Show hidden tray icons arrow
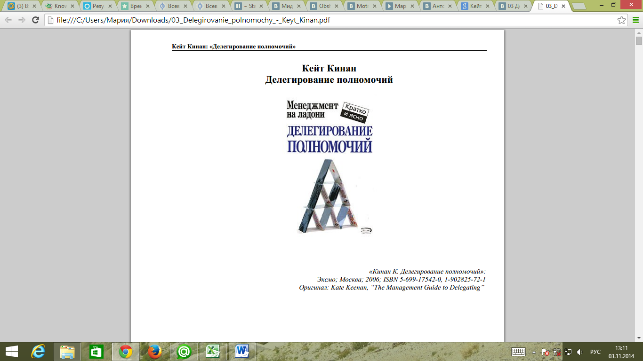Viewport: 643px width, 361px height. (534, 352)
